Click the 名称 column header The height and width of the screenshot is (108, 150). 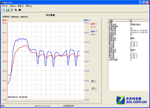tap(119, 20)
